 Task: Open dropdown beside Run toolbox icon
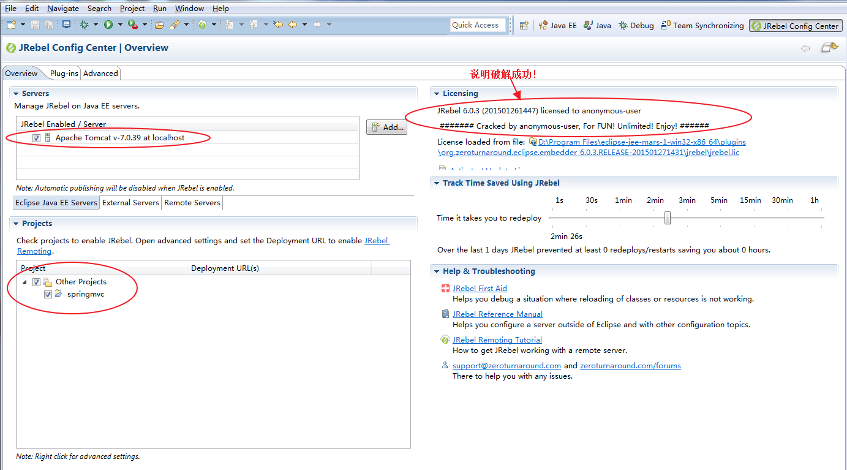coord(145,25)
